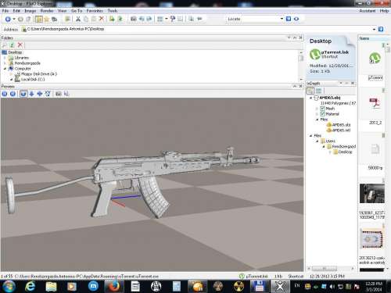Viewport: 391px width, 293px height.
Task: Open the Edit menu
Action: [16, 11]
